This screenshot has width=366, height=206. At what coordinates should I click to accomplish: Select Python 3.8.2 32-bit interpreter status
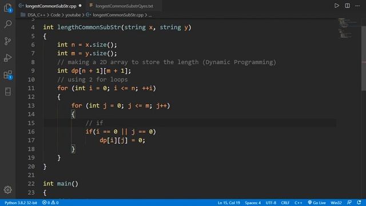21,203
